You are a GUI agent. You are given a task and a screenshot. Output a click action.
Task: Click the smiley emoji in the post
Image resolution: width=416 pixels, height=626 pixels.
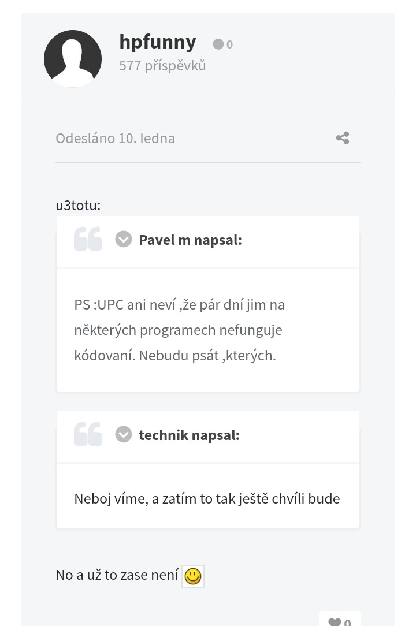pyautogui.click(x=193, y=576)
